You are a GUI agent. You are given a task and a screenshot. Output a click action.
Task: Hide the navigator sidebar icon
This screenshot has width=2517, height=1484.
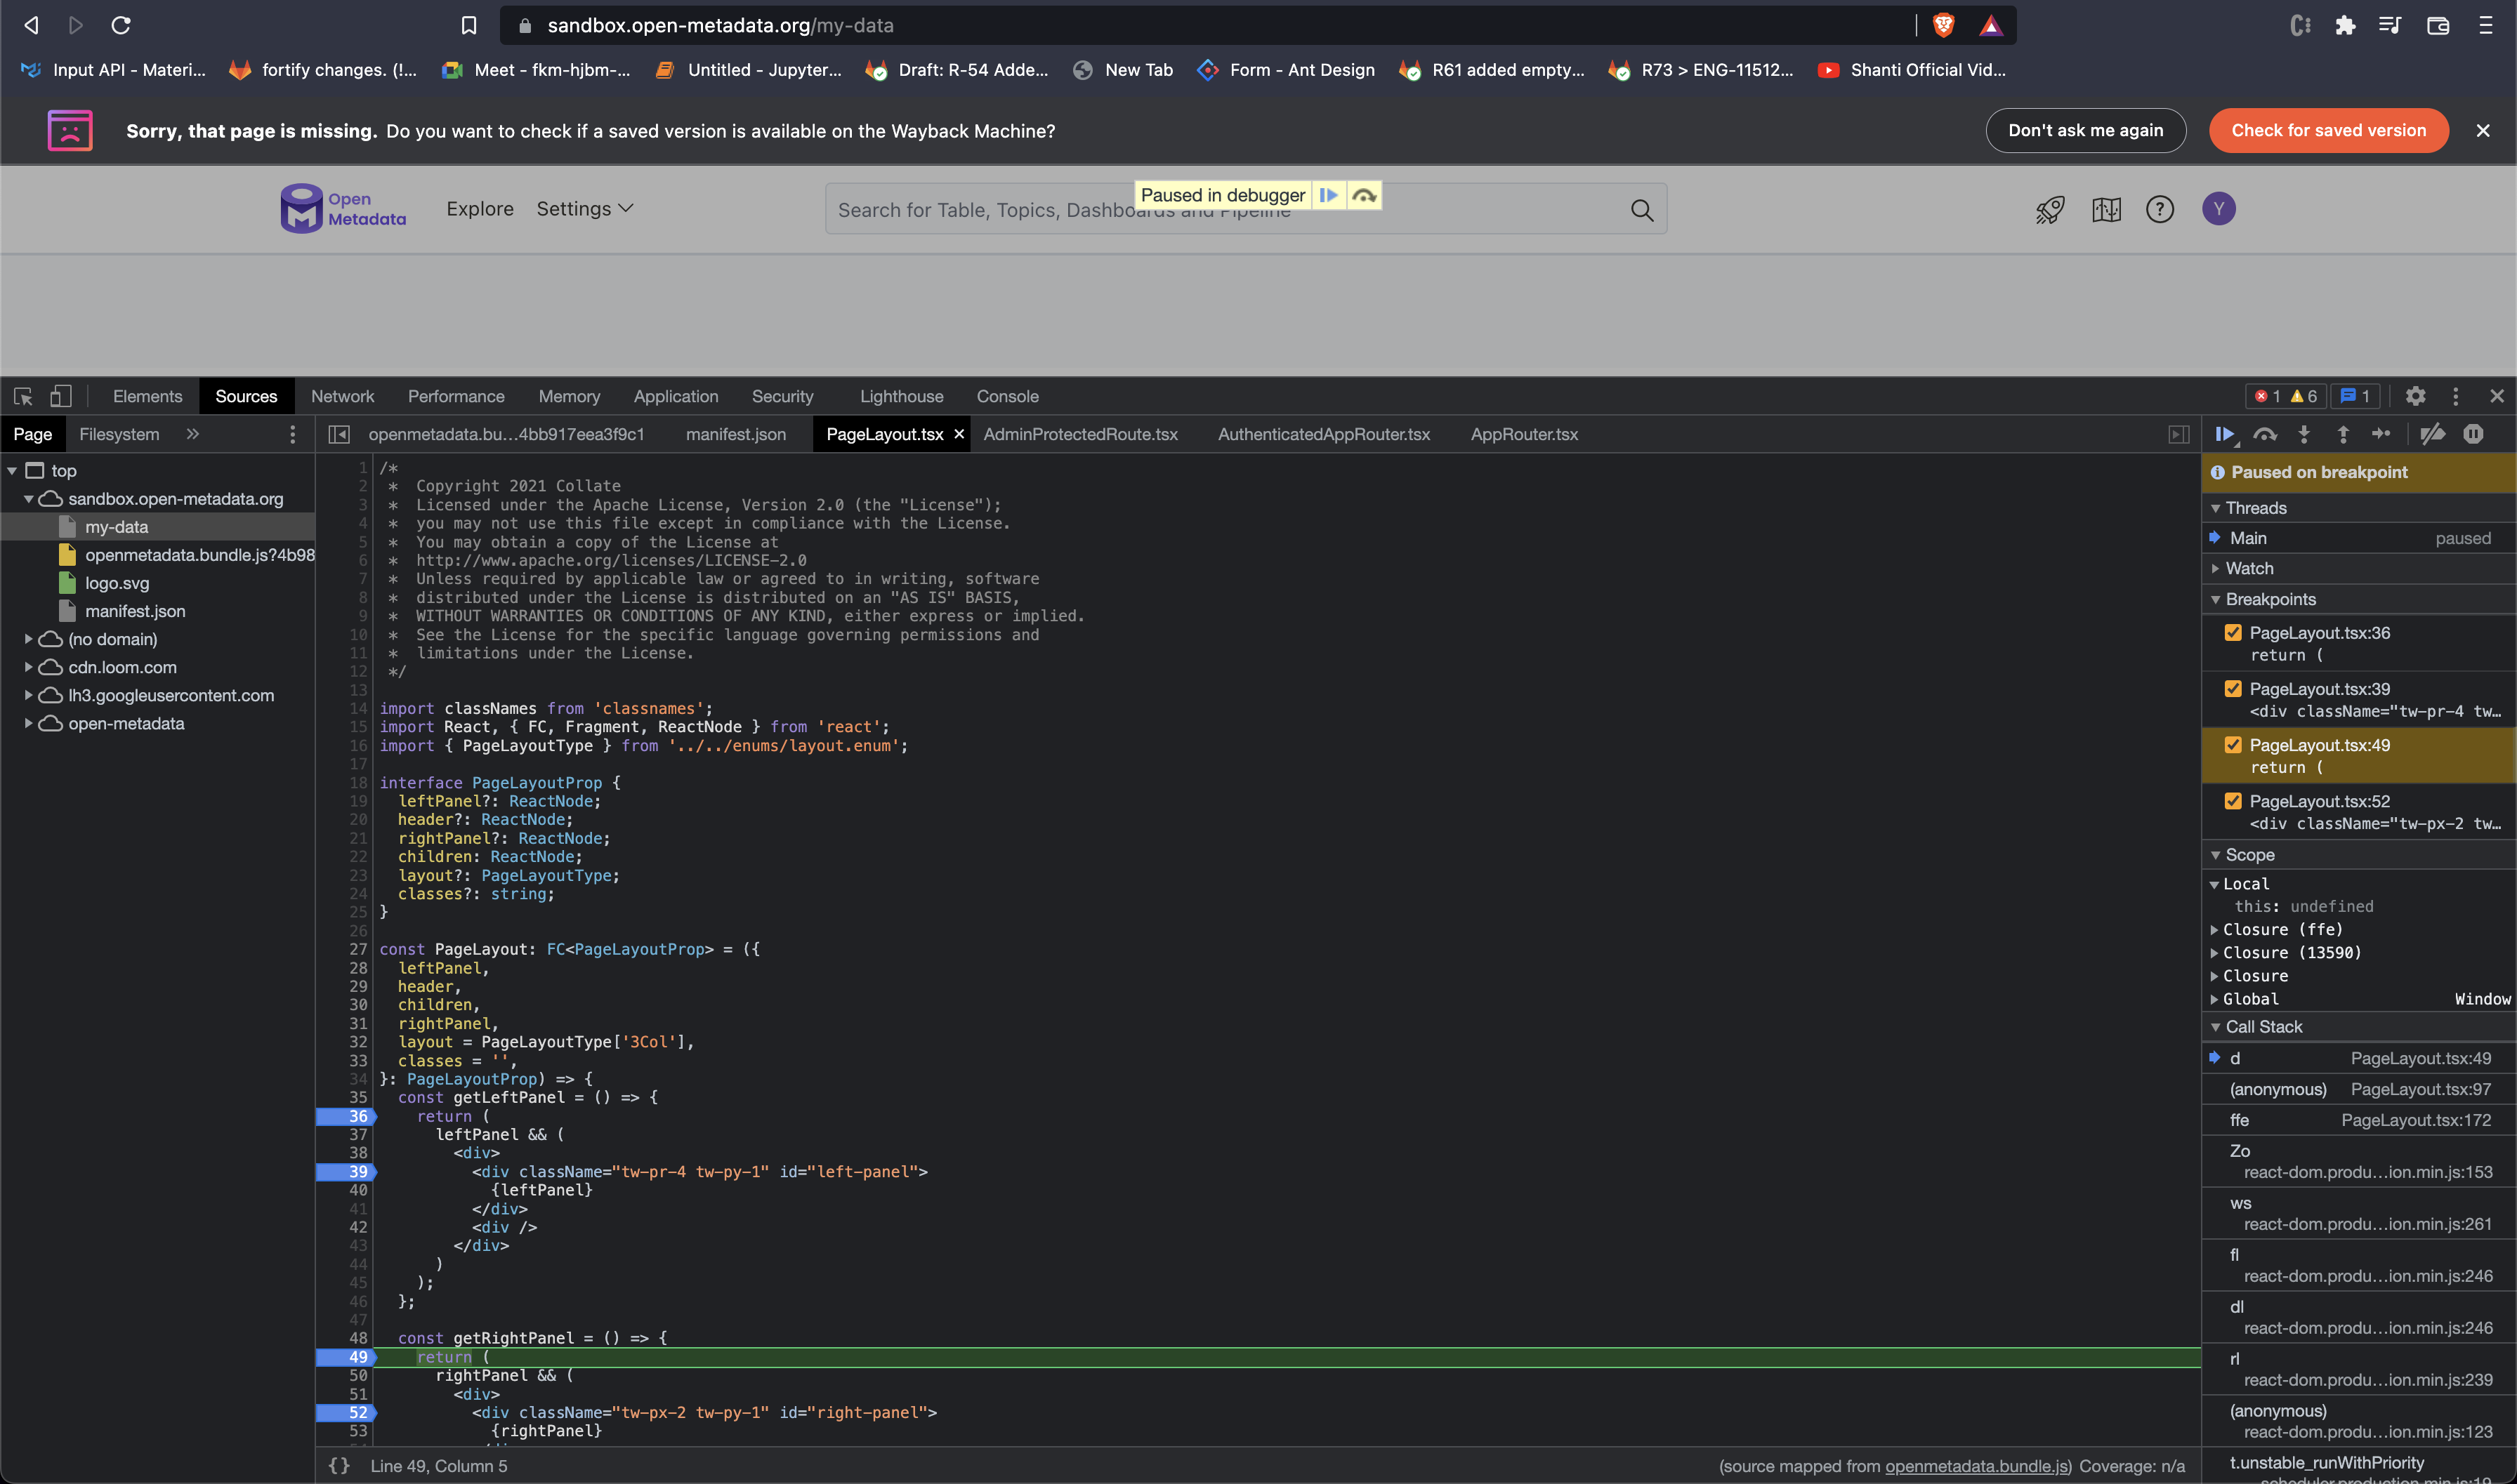tap(339, 434)
